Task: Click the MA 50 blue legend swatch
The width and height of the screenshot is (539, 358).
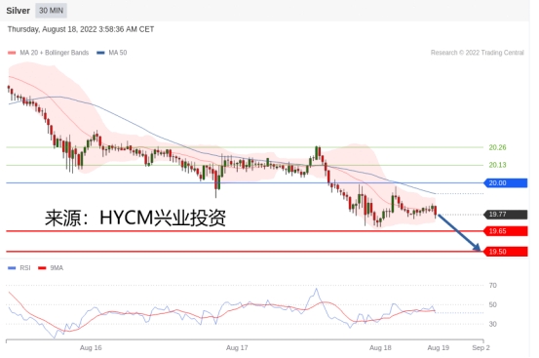Action: (100, 53)
